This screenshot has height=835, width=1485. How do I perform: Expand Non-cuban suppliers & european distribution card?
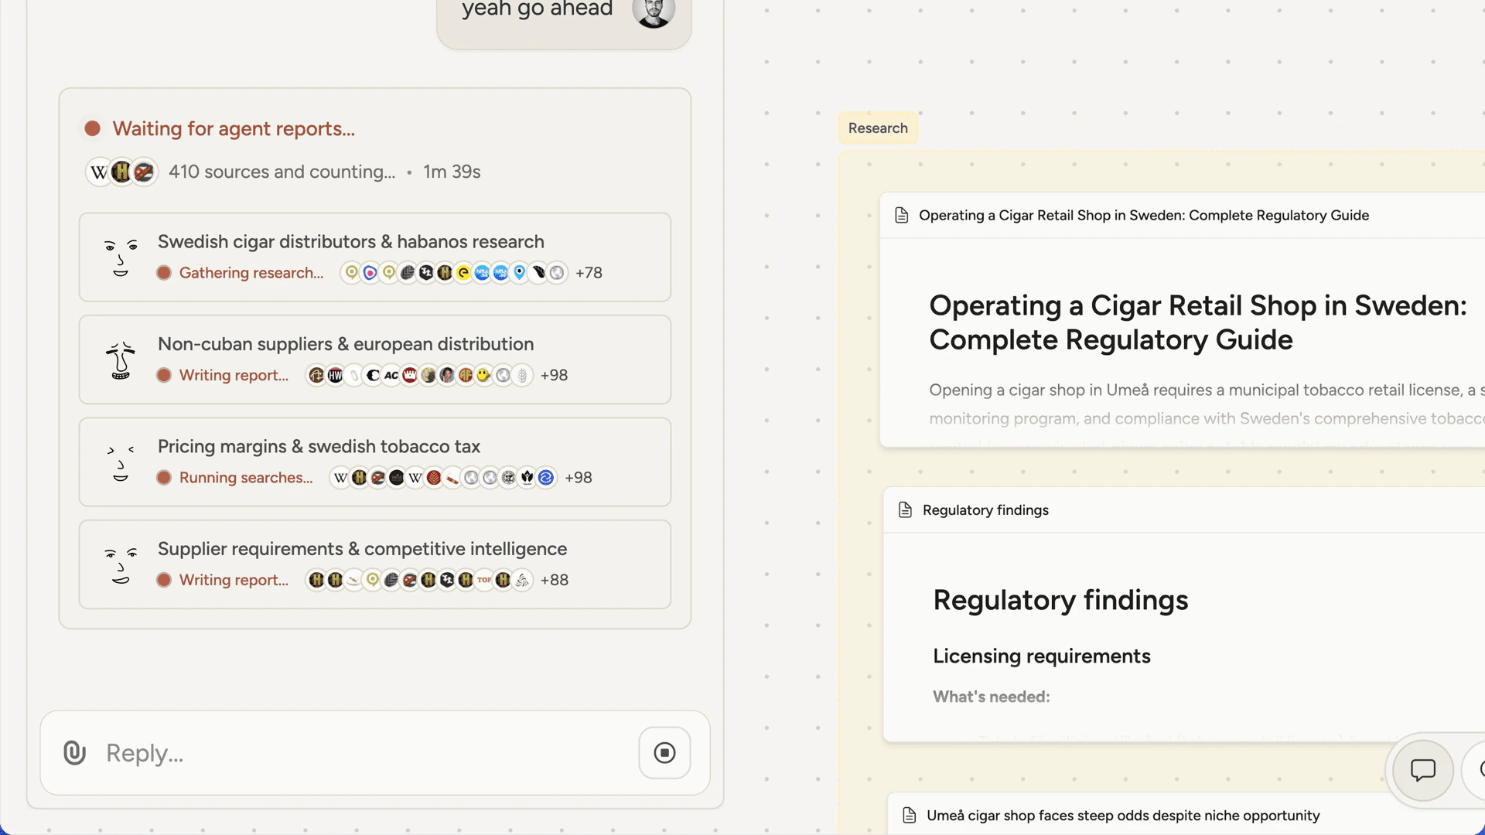point(346,344)
